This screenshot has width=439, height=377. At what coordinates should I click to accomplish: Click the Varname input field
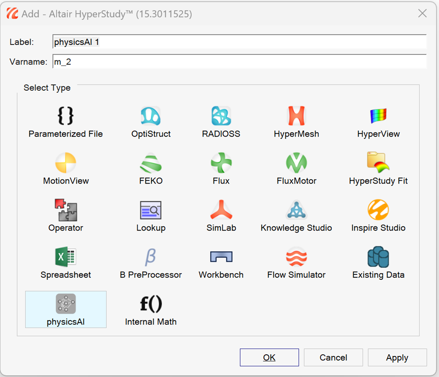click(x=240, y=62)
